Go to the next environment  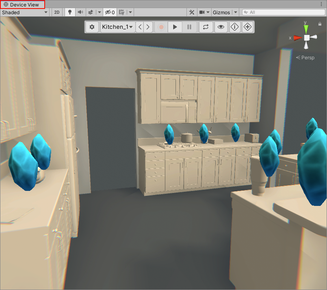pyautogui.click(x=148, y=27)
